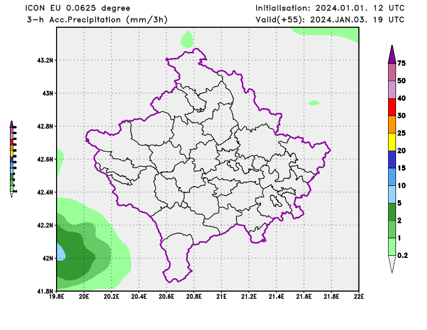
Task: Select the light blue 5–10 mm legend swatch
Action: (392, 194)
